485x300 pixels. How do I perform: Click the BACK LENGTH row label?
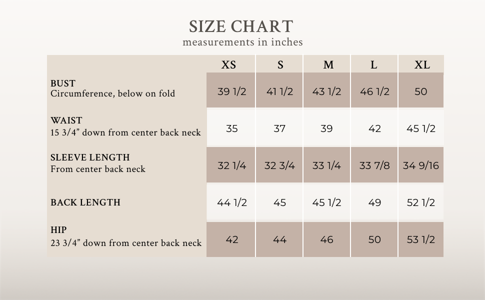85,202
